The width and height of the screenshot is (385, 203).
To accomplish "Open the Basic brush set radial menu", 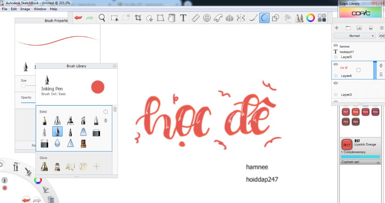I will 106,112.
